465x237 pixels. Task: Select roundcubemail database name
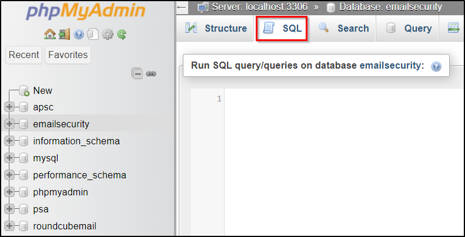[65, 226]
